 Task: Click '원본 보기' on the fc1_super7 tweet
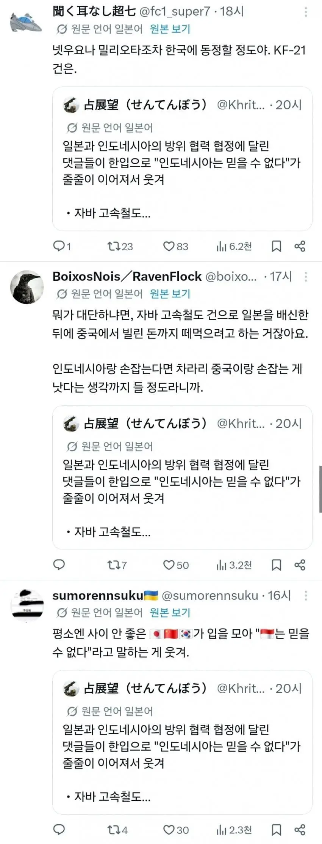(170, 28)
